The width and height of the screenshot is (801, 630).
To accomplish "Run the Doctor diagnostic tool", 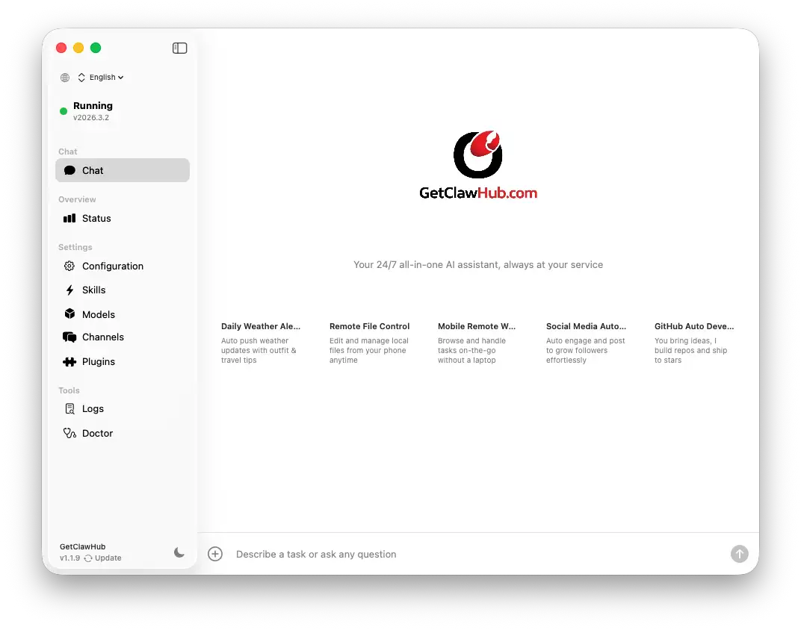I will 97,433.
